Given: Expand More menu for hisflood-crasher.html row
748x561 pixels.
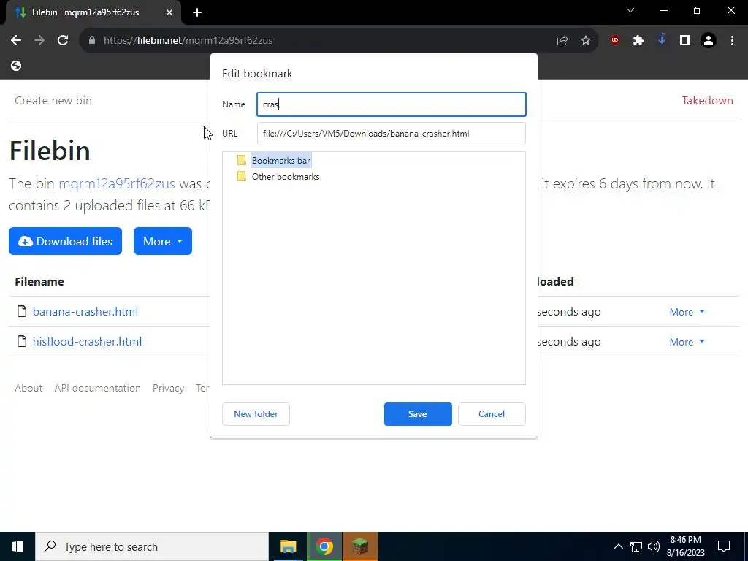Looking at the screenshot, I should (687, 342).
